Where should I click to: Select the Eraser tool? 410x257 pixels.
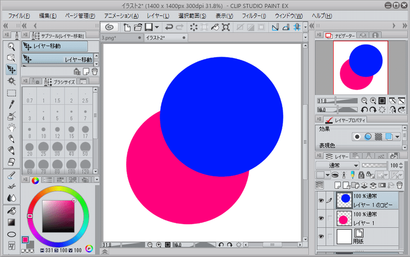point(11,162)
